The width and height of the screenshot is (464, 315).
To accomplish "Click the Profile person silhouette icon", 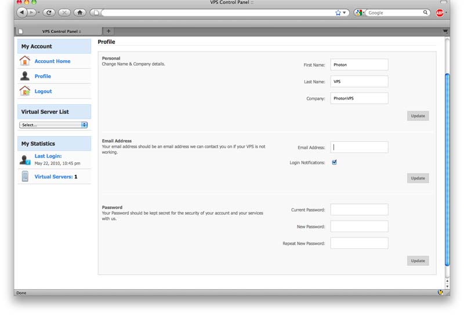I will pyautogui.click(x=25, y=76).
